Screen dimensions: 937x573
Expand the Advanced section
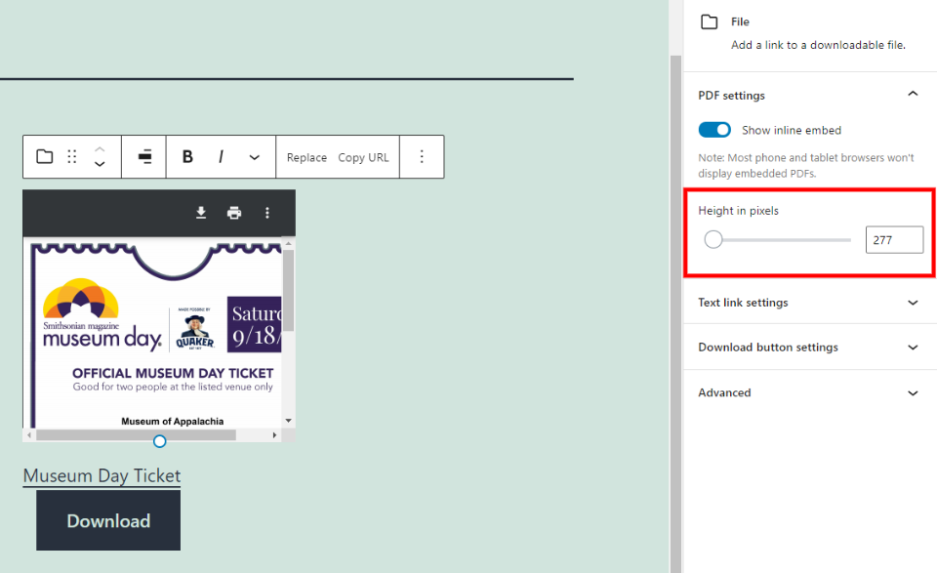click(x=913, y=392)
